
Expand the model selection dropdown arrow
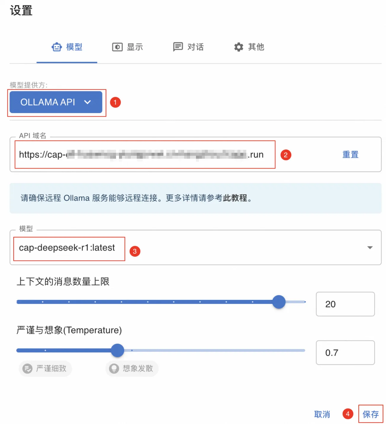pos(370,248)
